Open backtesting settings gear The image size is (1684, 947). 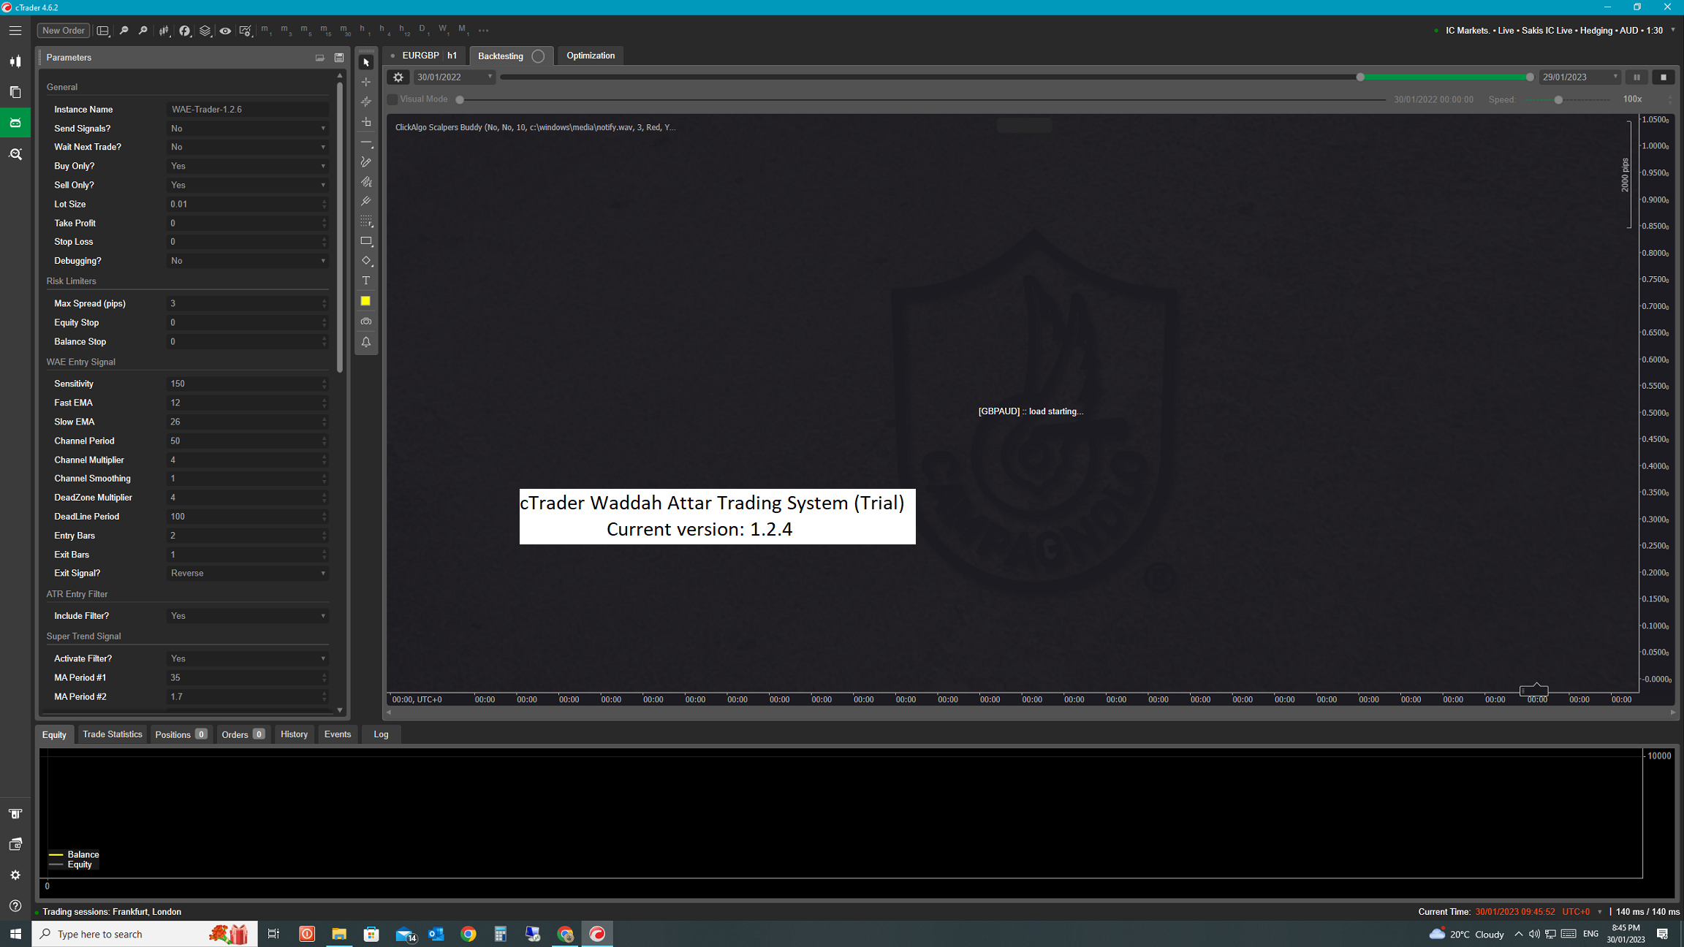point(398,77)
